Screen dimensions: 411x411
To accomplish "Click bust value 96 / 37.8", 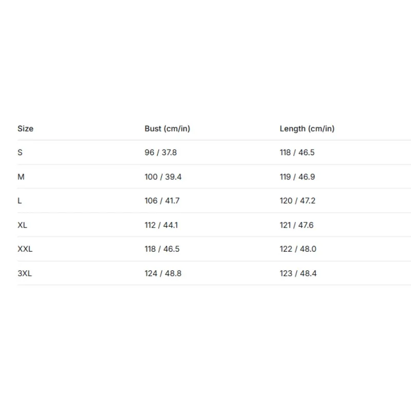I will 161,152.
